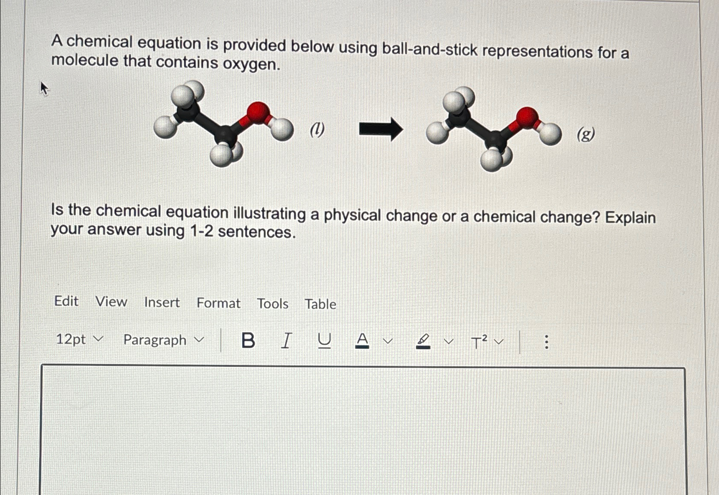719x495 pixels.
Task: Apply the highlighter background color
Action: pyautogui.click(x=423, y=341)
